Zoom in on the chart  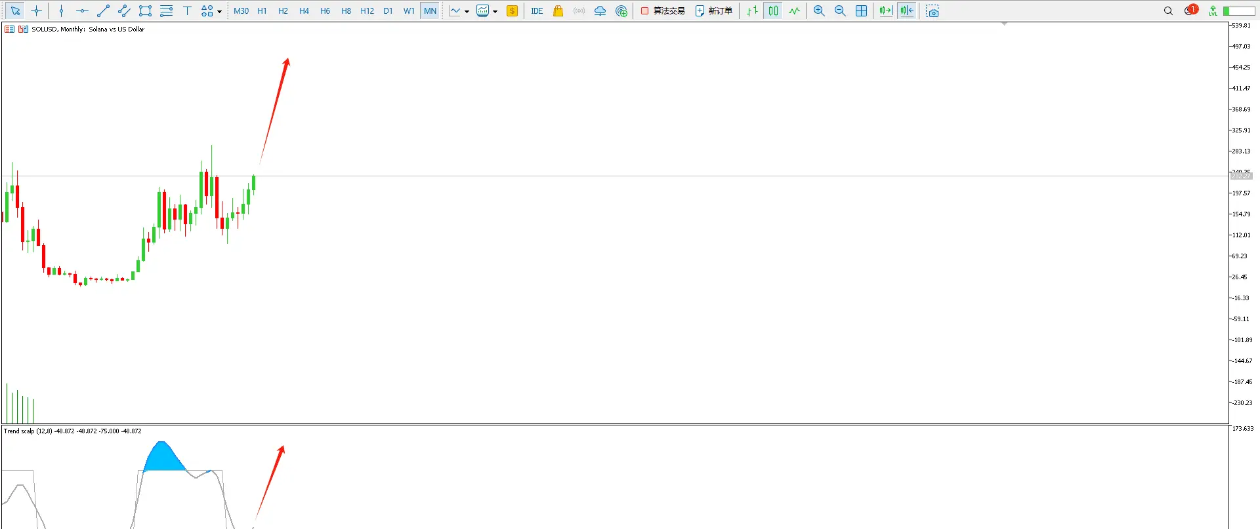(819, 10)
